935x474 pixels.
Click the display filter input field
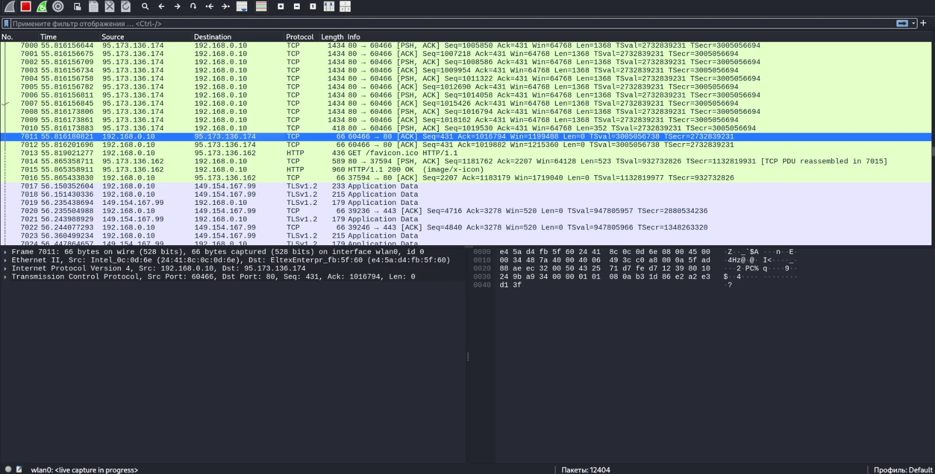pyautogui.click(x=453, y=23)
